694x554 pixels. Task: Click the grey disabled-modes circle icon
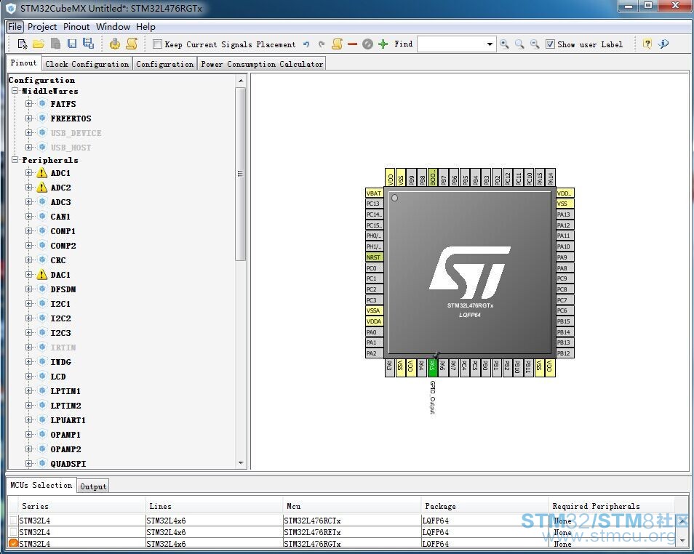[x=367, y=44]
